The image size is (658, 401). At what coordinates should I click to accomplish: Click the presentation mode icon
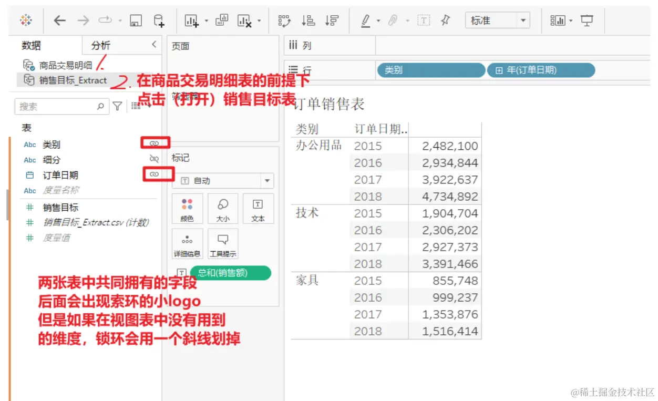click(x=587, y=20)
